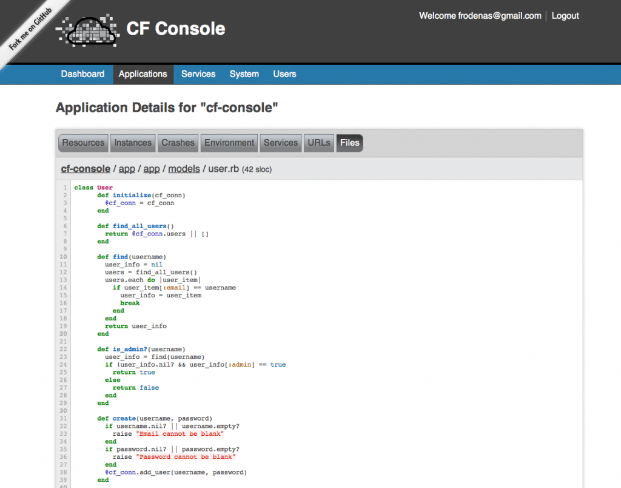
Task: Click the 'def is_admin?(username)' line
Action: (141, 349)
